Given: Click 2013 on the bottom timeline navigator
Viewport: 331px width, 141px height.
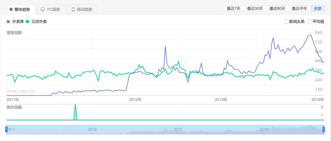Looking at the screenshot, I should (178, 129).
